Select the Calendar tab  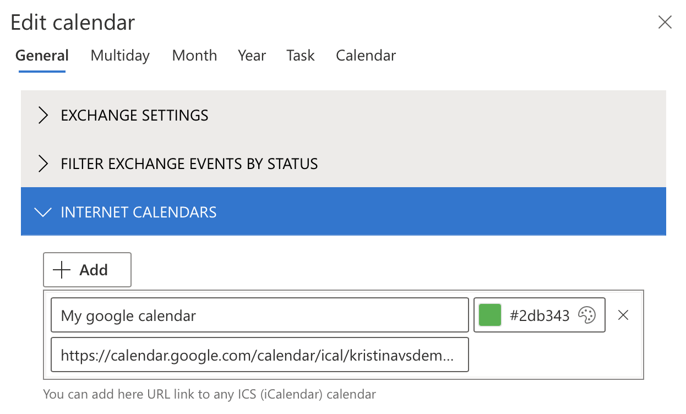click(366, 56)
